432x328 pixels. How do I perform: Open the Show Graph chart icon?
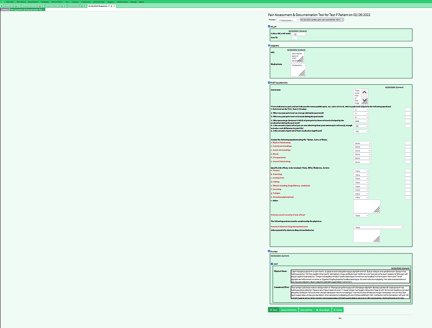[317, 309]
